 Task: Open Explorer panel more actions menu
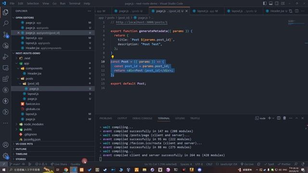(90, 11)
